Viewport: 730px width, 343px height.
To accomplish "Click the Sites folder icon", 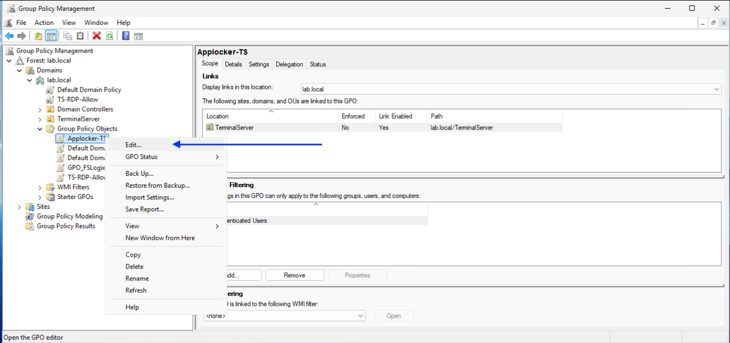I will (x=30, y=207).
